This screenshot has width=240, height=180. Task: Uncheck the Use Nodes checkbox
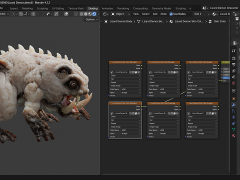coord(171,14)
